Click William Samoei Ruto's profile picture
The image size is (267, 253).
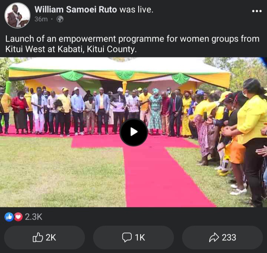coord(17,15)
